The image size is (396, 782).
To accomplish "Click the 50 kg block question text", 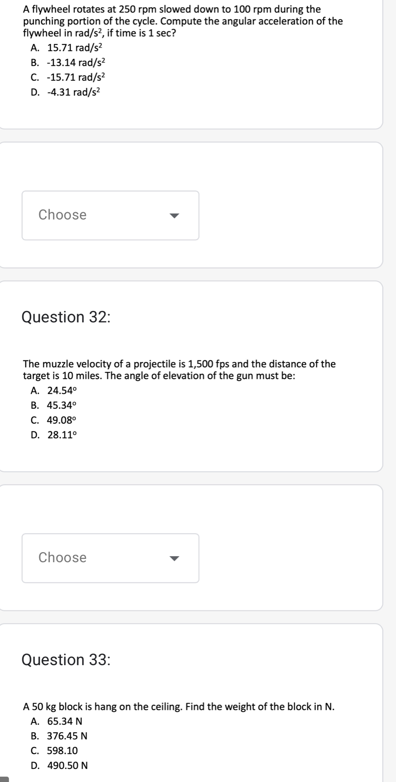I will 179,706.
